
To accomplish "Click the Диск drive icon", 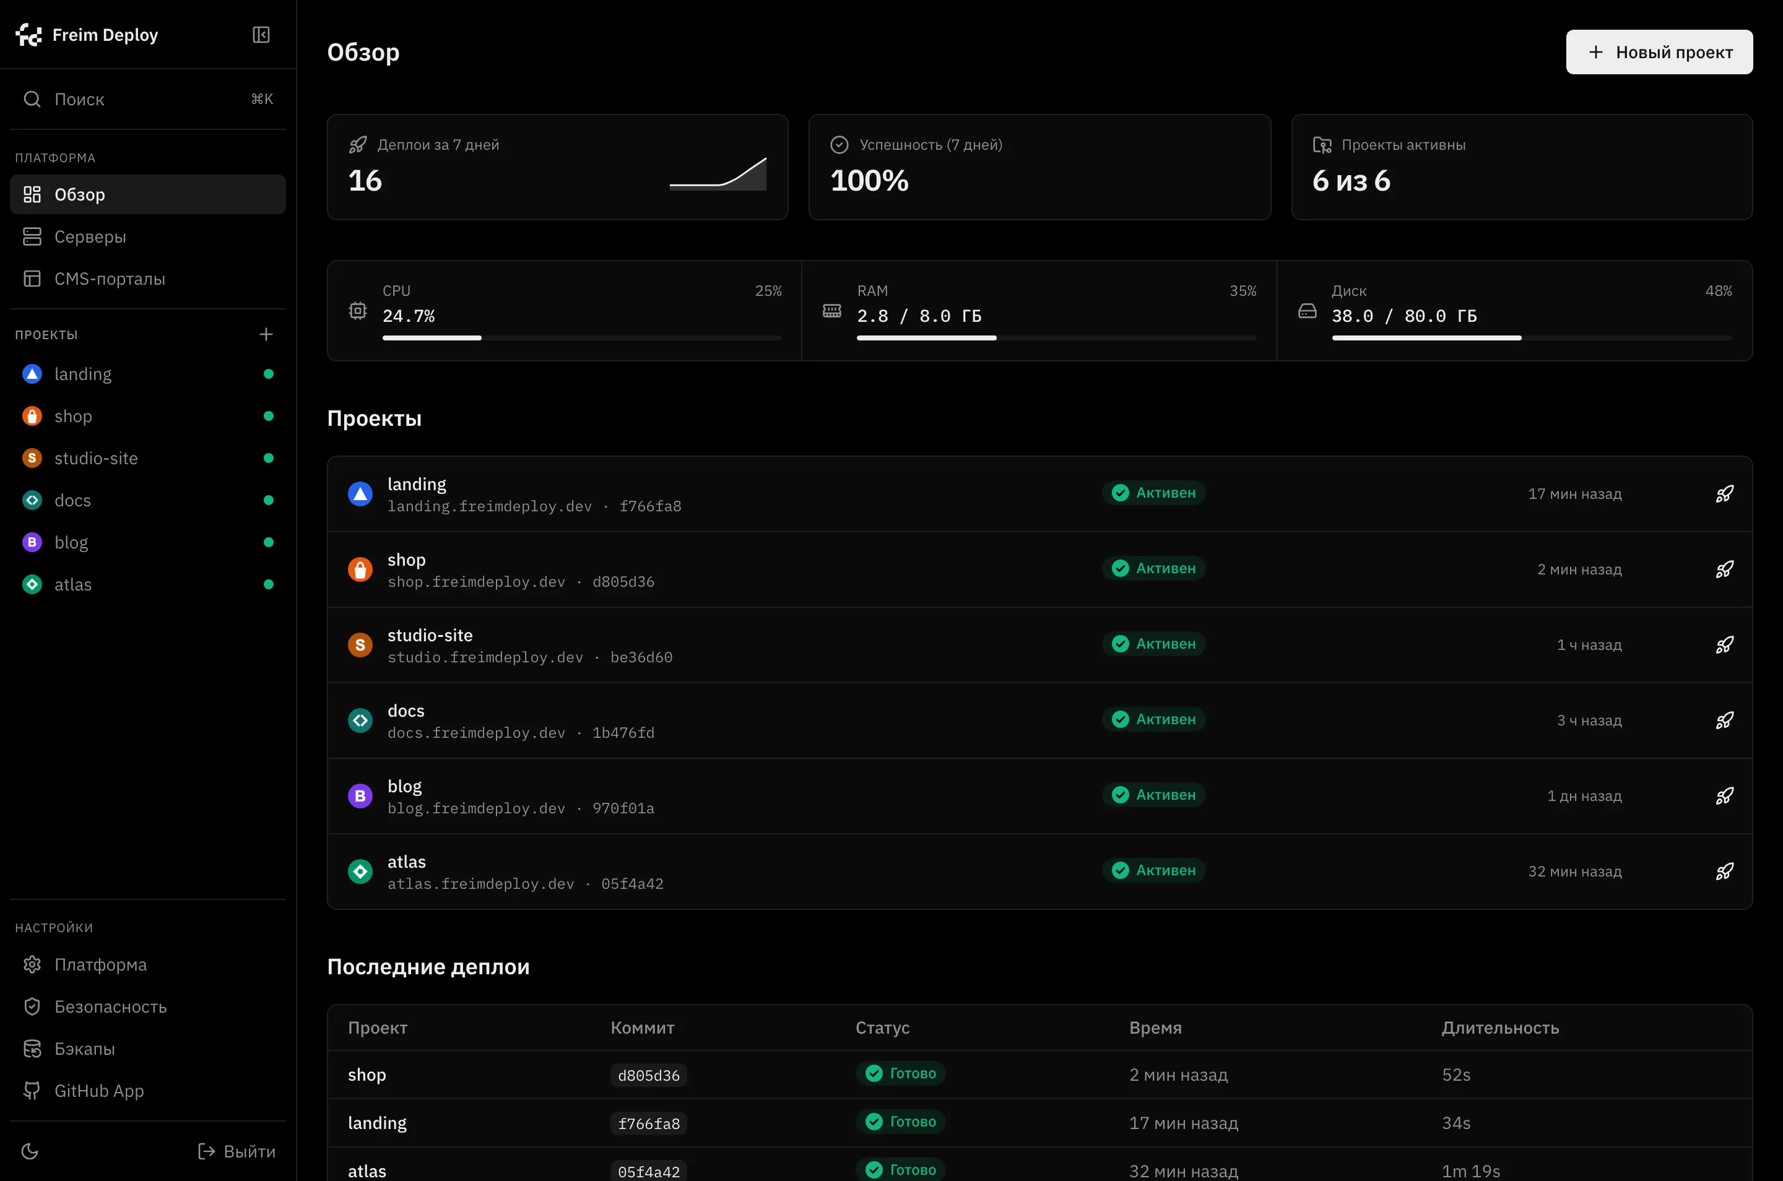I will [x=1307, y=310].
